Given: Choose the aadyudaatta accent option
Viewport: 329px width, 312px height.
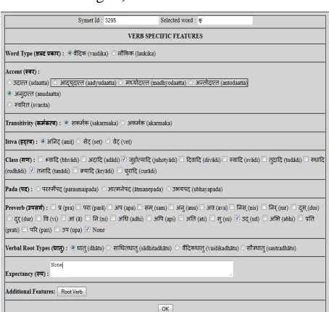Looking at the screenshot, I should pyautogui.click(x=55, y=83).
